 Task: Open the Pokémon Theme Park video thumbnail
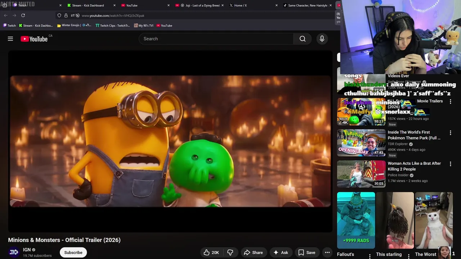361,143
